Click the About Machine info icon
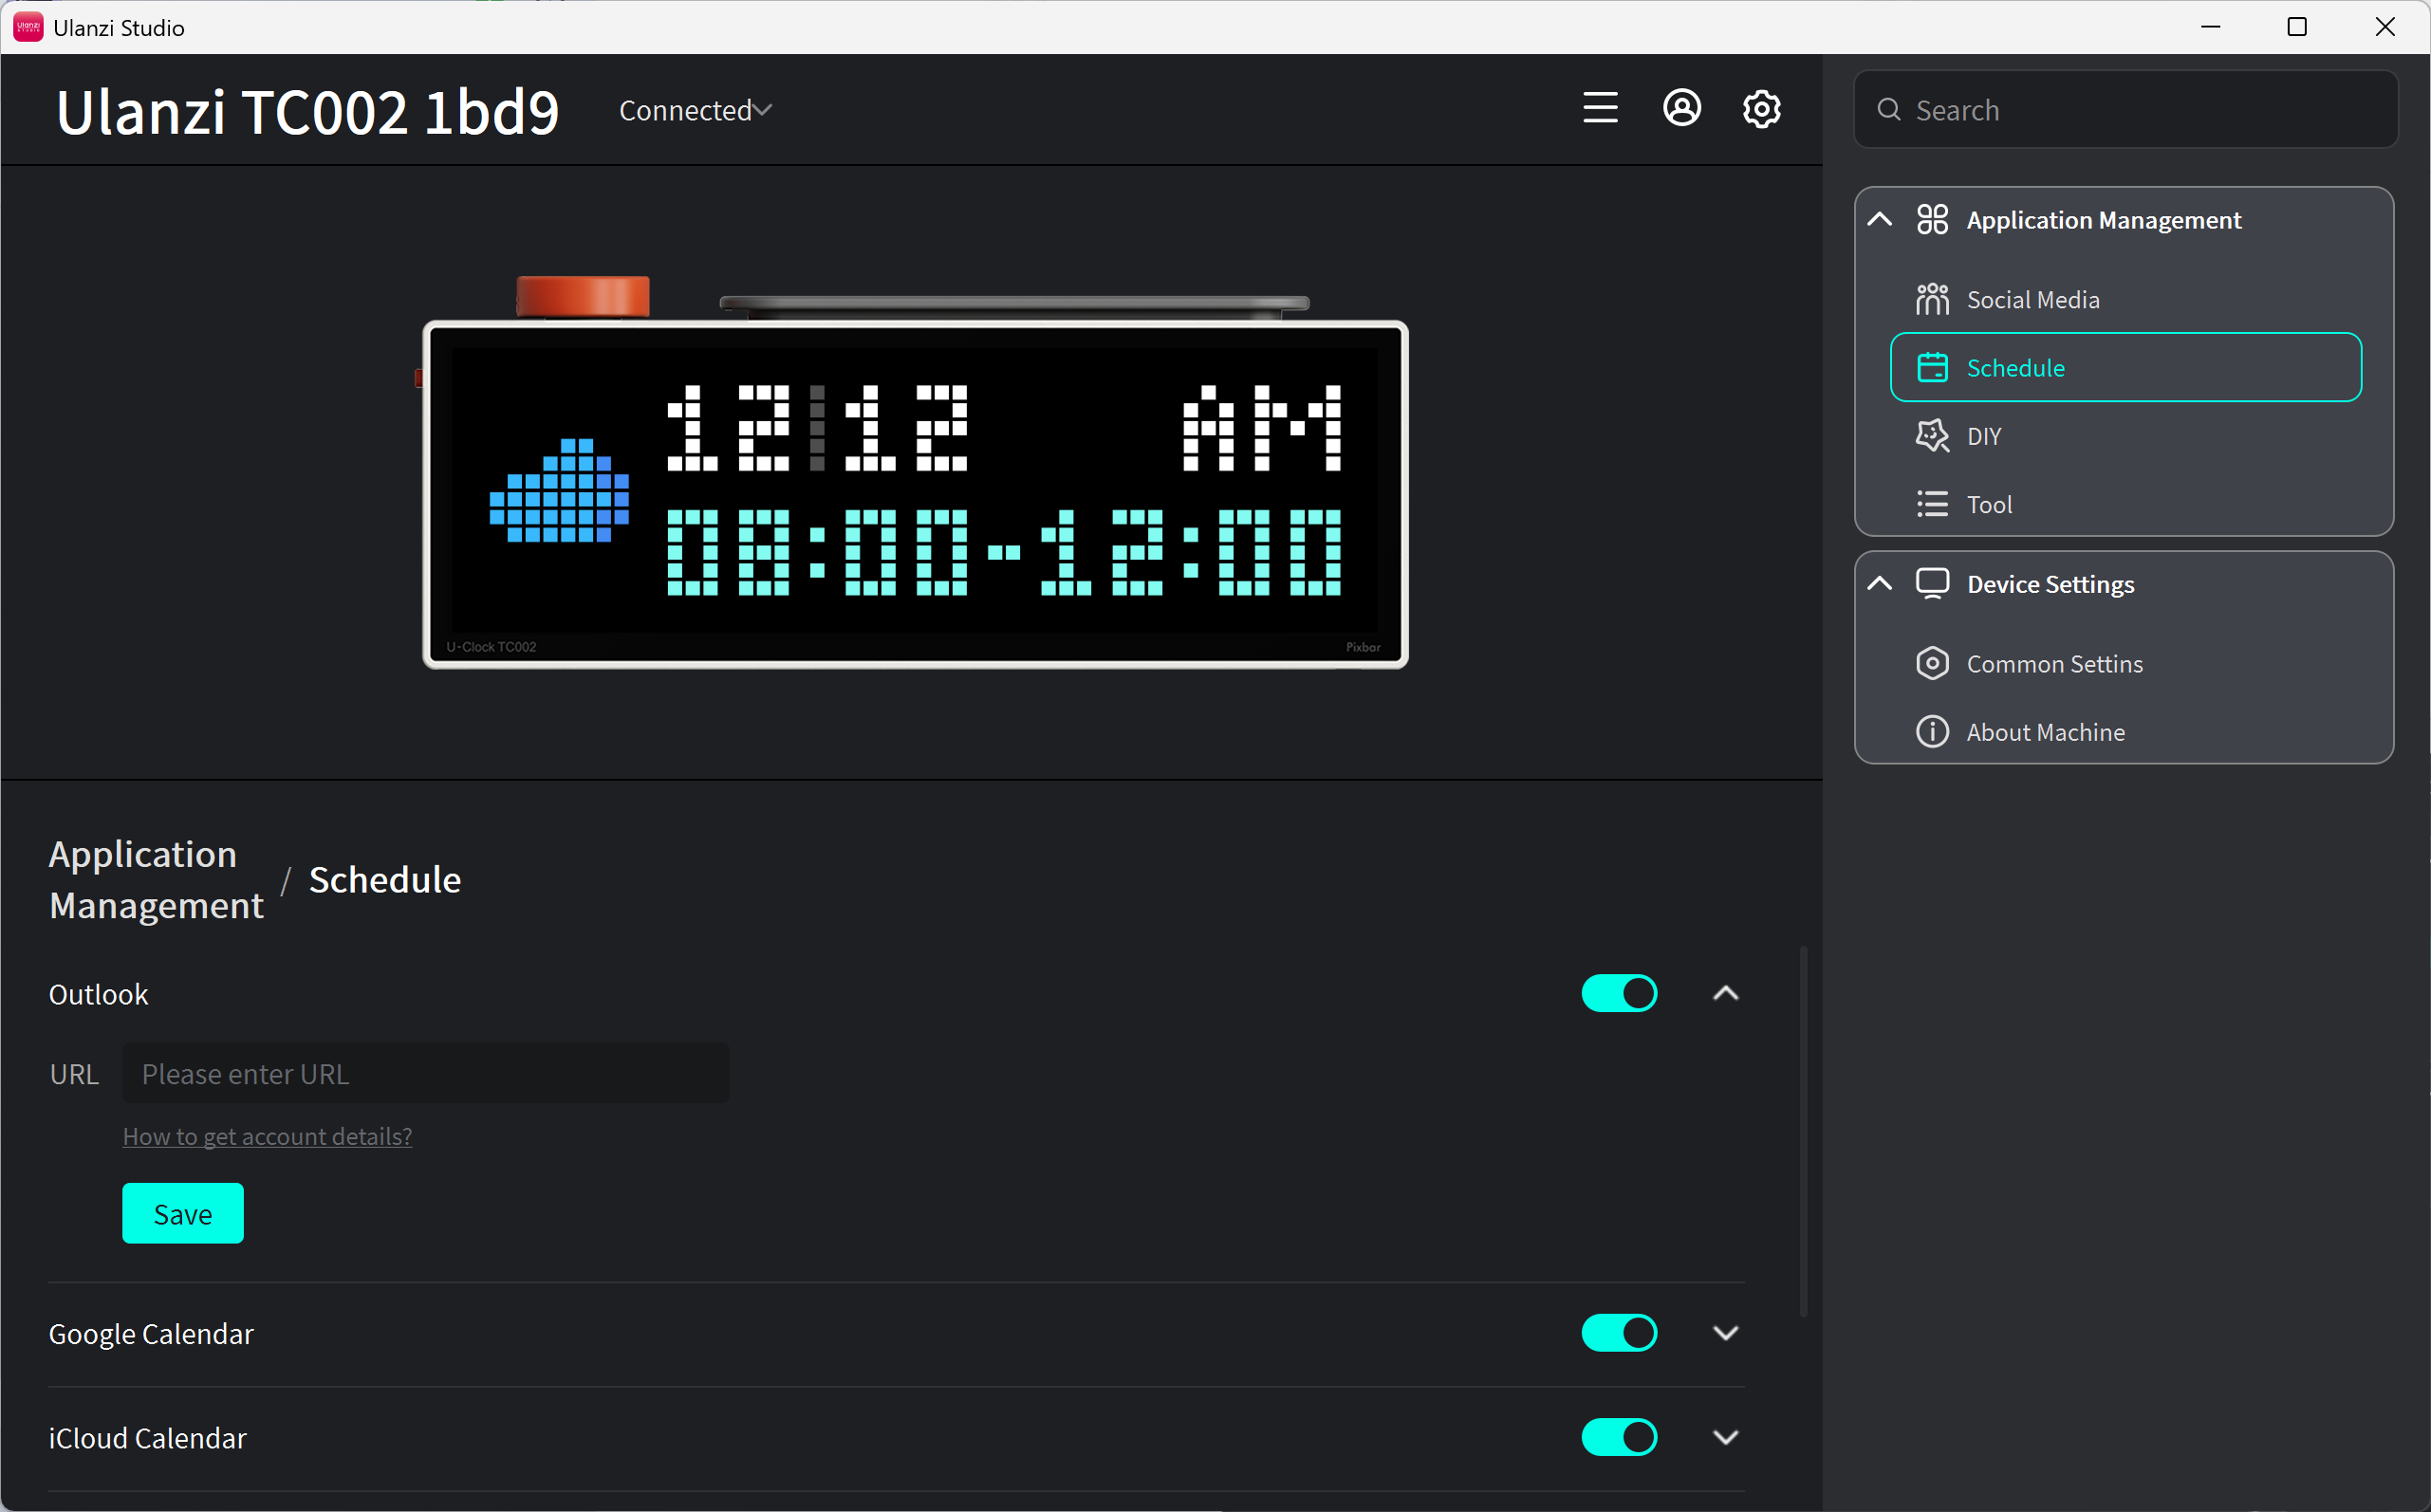 (1932, 732)
